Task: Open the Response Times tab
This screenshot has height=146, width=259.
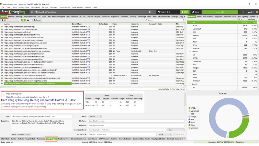Action: [x=230, y=17]
